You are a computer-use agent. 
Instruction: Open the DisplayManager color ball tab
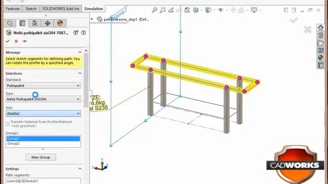[x=60, y=23]
